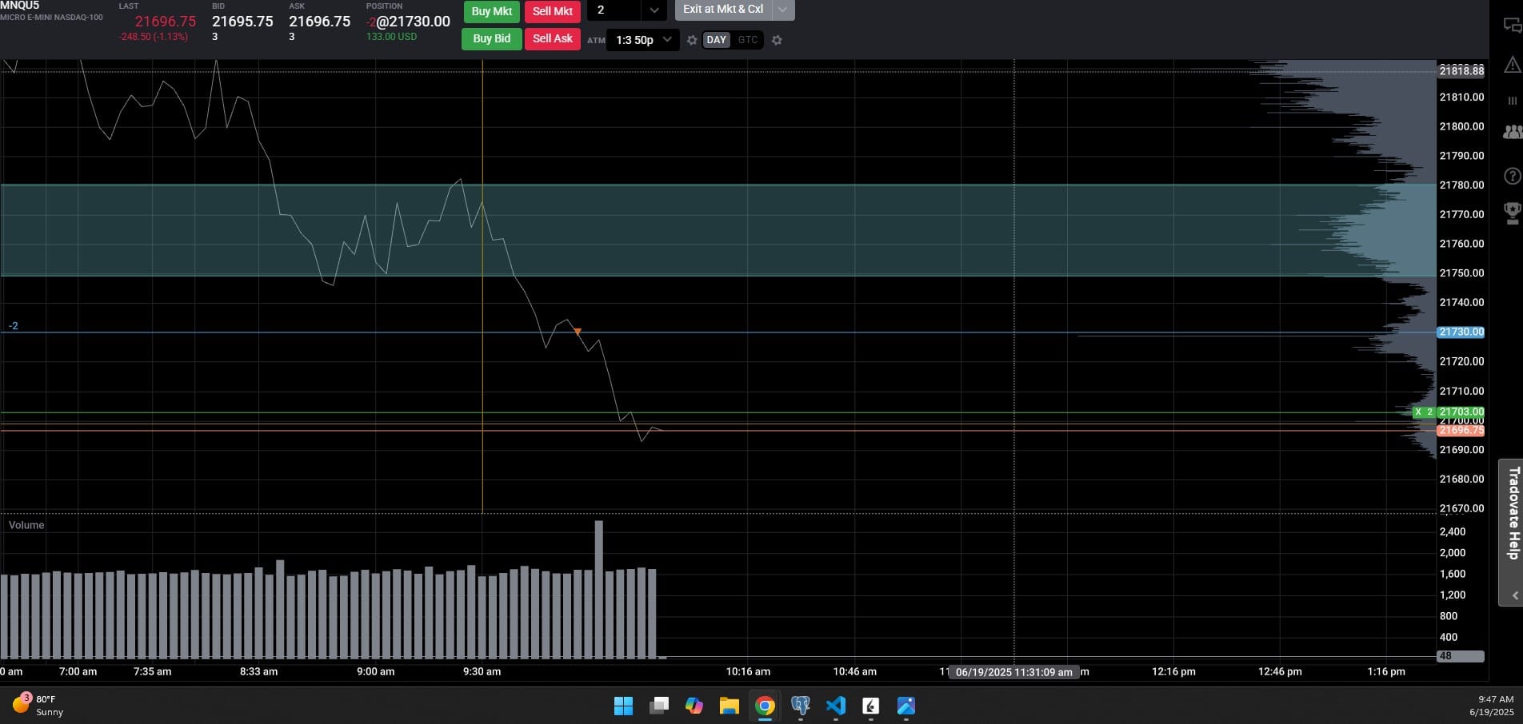Open the chat messages icon in the sidebar

pos(1512,26)
